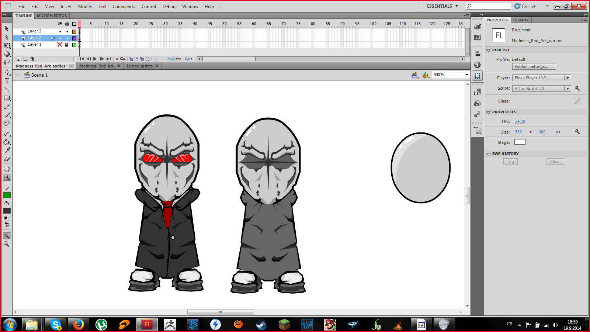Select the Text tool
Image resolution: width=590 pixels, height=332 pixels.
7,81
